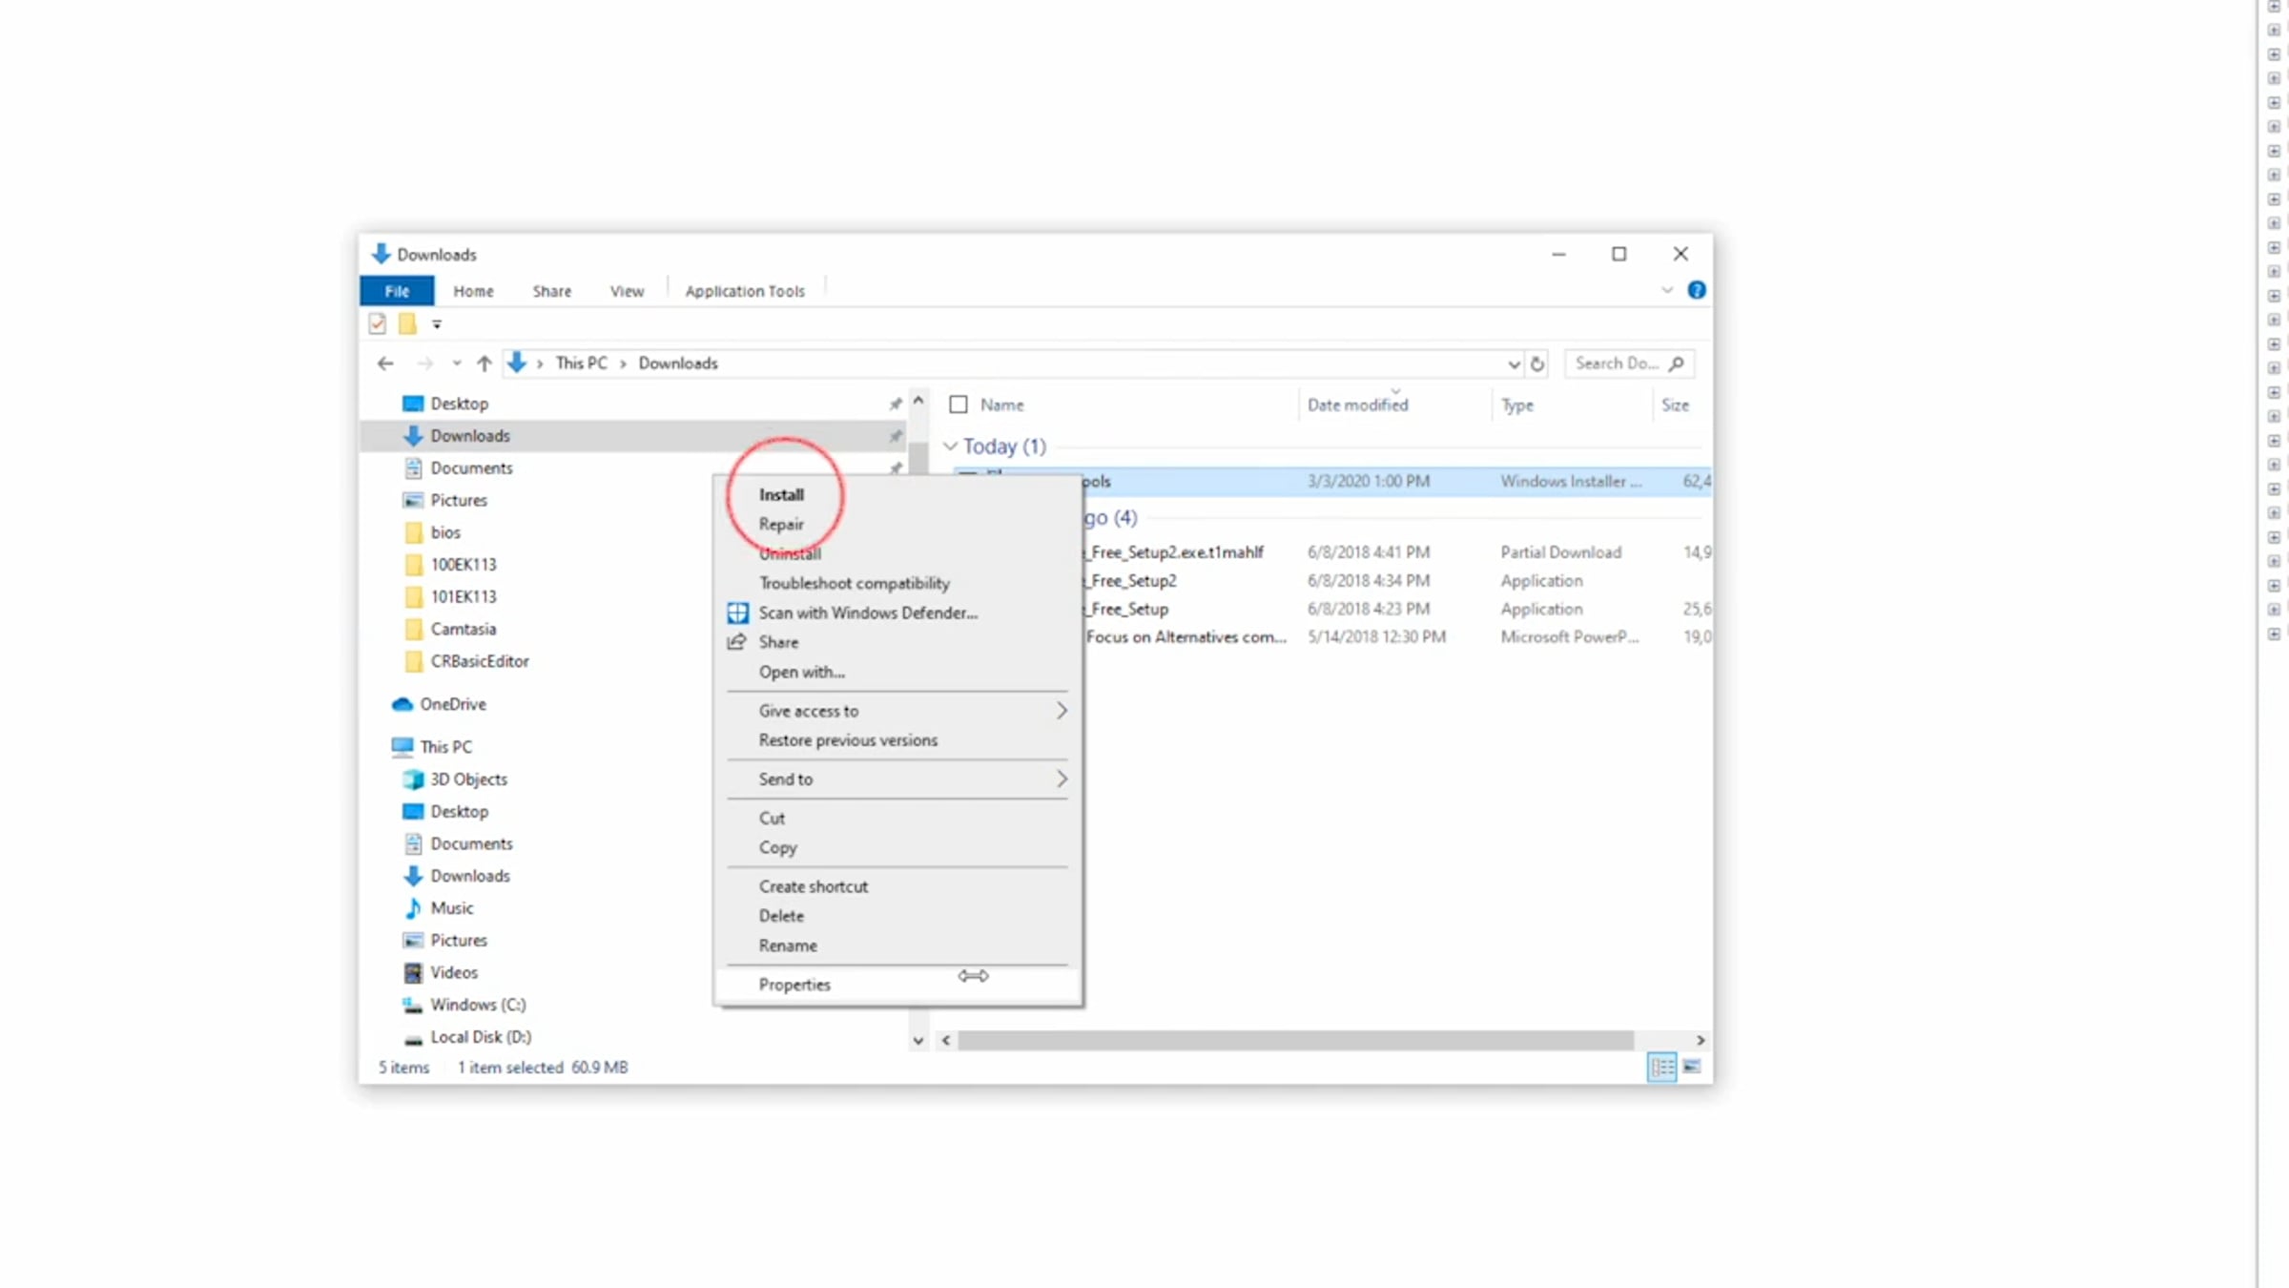This screenshot has height=1288, width=2289.
Task: Navigate back with the left arrow
Action: pyautogui.click(x=385, y=364)
